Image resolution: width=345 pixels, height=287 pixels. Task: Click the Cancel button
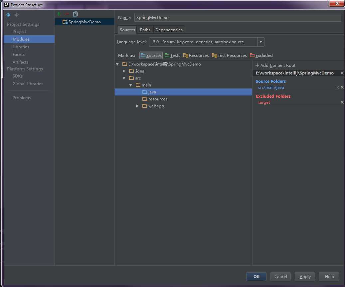click(280, 276)
